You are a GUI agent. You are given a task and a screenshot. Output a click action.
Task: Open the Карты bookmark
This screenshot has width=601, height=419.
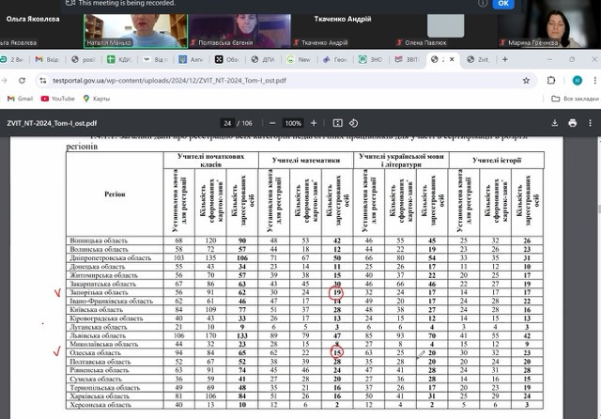pos(97,99)
